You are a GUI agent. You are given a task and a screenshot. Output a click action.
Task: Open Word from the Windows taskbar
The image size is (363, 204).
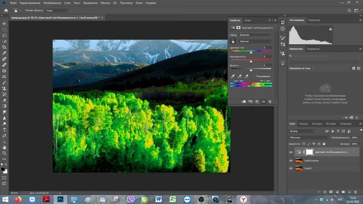(159, 199)
